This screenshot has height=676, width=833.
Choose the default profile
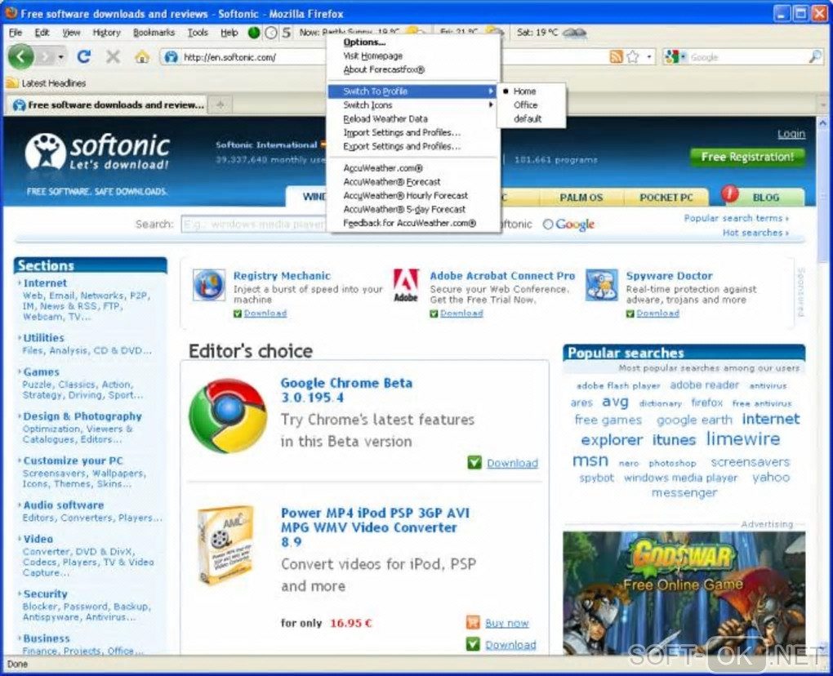tap(532, 119)
